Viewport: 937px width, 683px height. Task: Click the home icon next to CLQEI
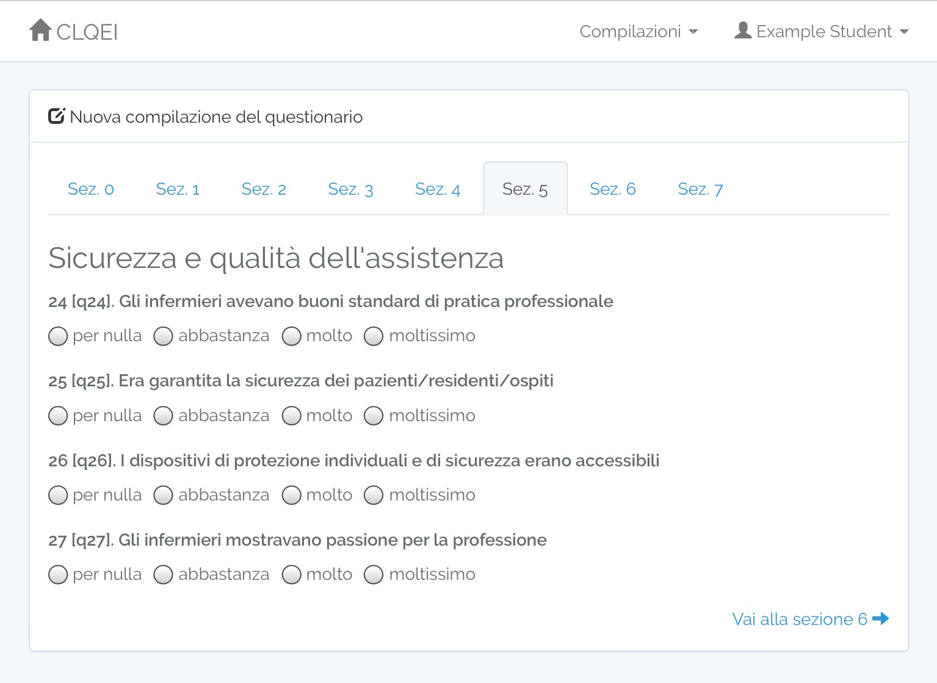click(40, 30)
